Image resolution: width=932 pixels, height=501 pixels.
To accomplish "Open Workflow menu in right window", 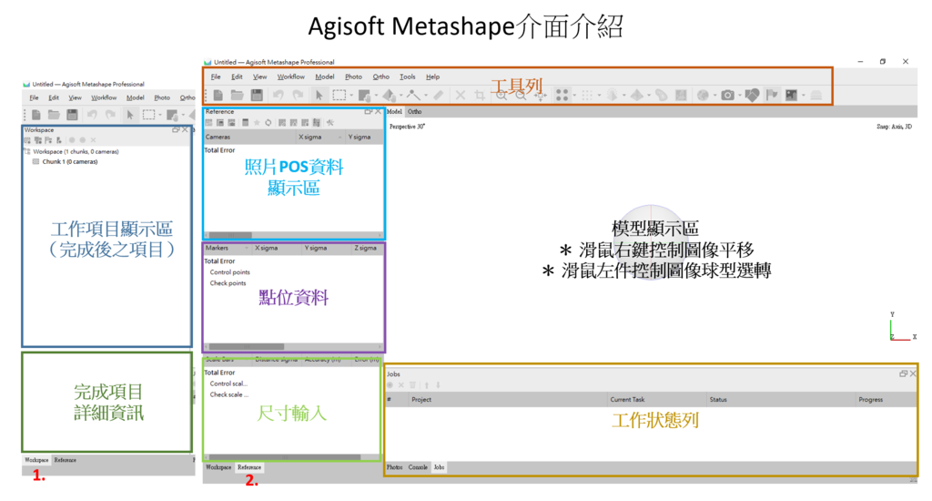I will [291, 77].
